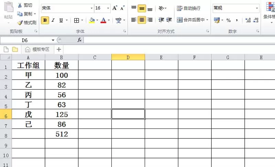The width and height of the screenshot is (275, 167).
Task: Toggle Bold formatting B button
Action: click(x=45, y=20)
